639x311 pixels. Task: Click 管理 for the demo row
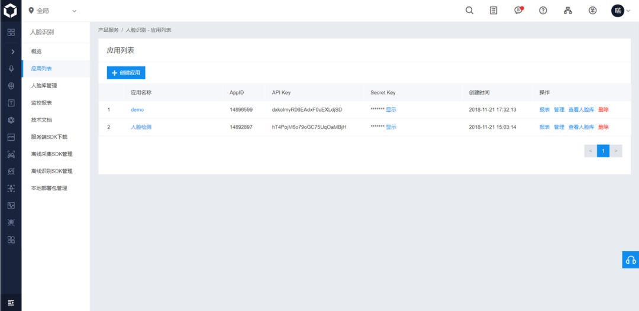pyautogui.click(x=559, y=110)
